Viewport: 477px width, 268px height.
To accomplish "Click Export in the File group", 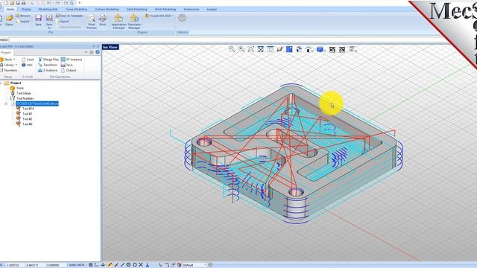I will (63, 22).
